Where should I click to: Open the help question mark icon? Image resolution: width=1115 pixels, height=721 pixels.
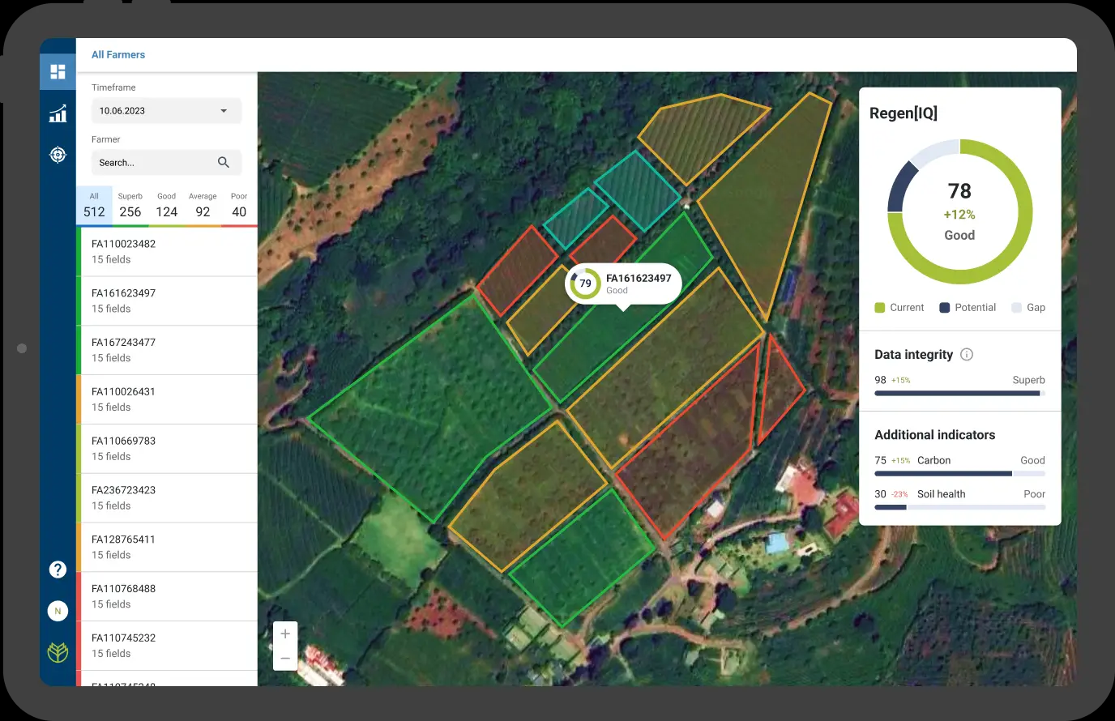[58, 570]
